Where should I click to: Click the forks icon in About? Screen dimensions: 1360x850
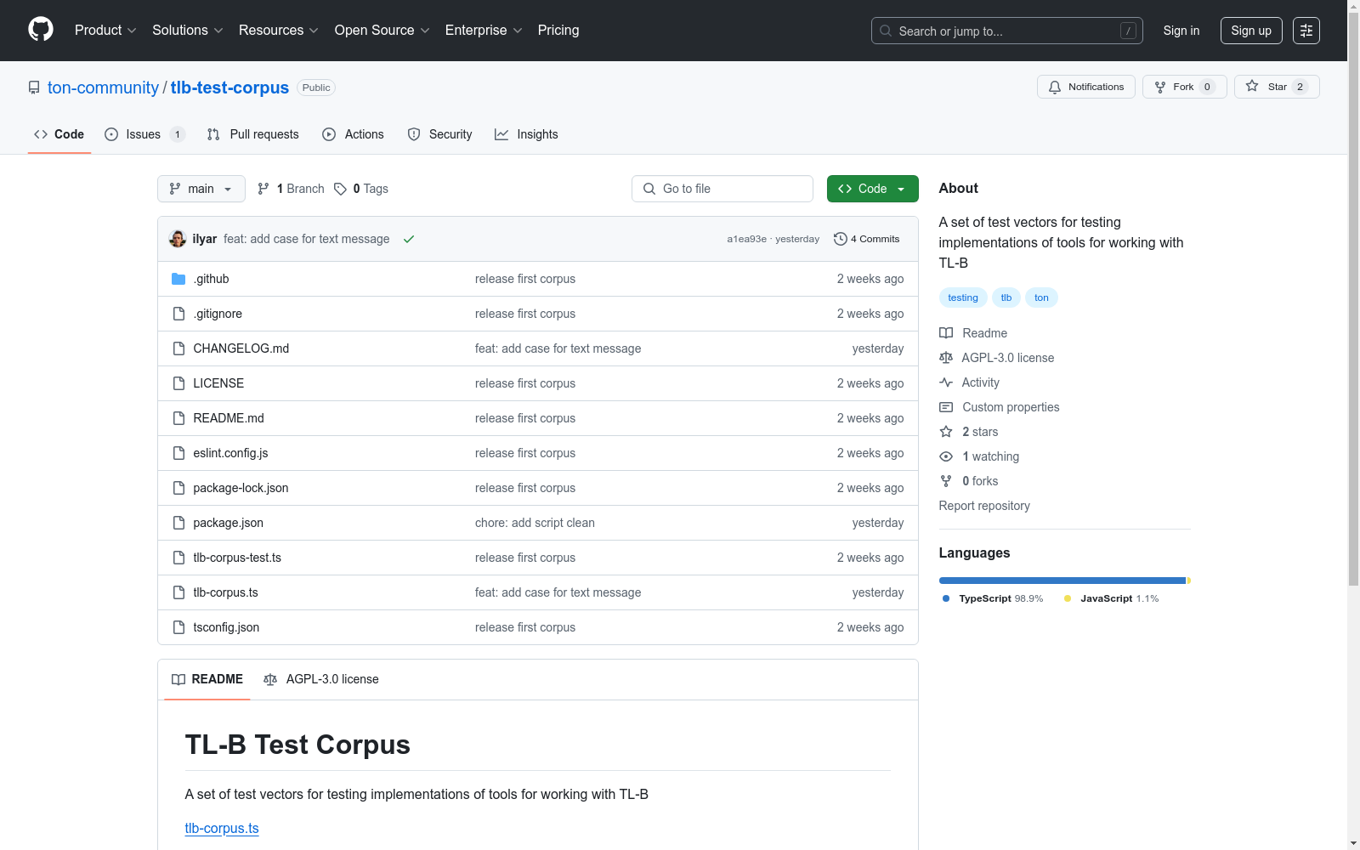click(x=946, y=481)
